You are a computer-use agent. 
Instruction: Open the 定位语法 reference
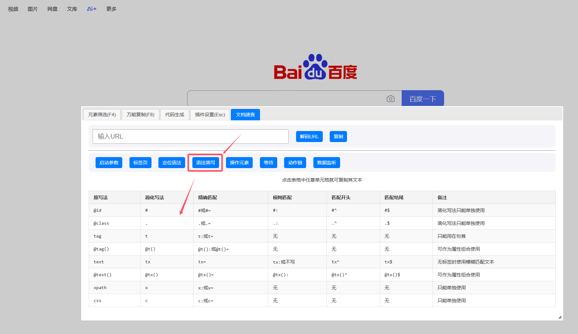click(x=172, y=162)
